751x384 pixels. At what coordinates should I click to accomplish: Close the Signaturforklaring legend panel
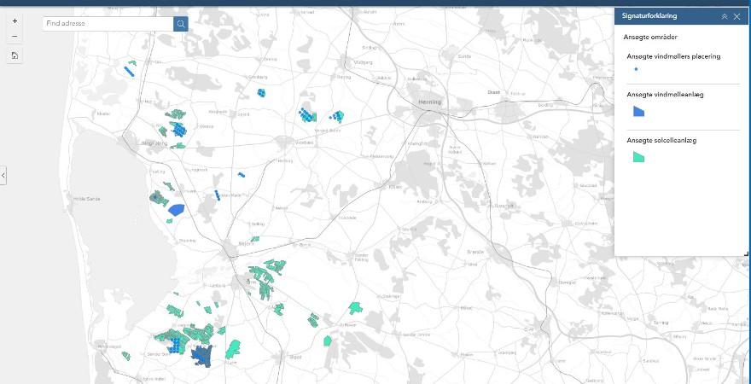pos(737,16)
